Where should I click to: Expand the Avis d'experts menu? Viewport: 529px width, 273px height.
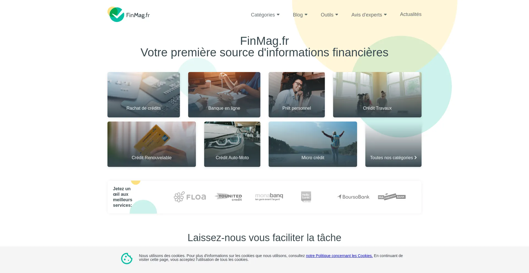pos(369,15)
